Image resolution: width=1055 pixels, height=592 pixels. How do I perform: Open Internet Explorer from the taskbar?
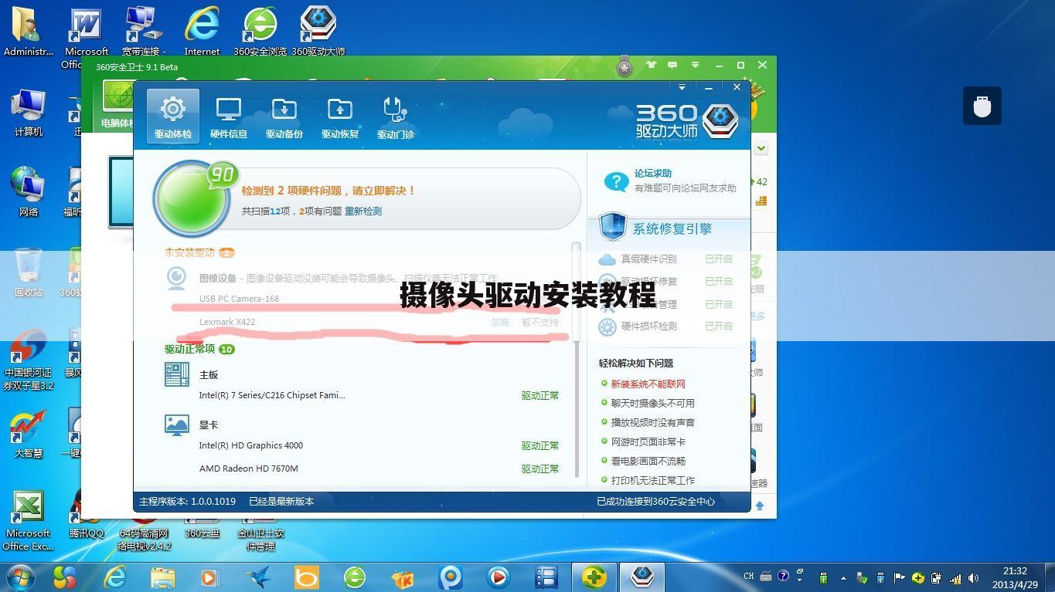[115, 577]
